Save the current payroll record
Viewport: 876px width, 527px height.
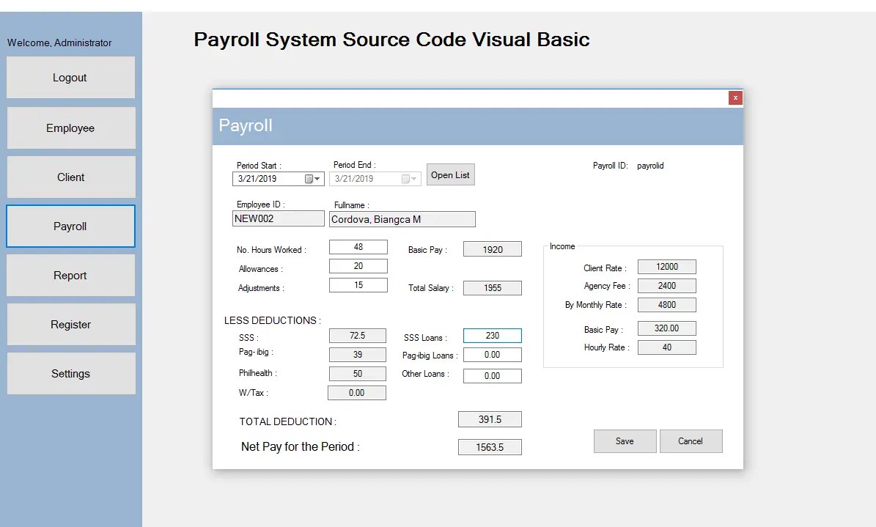coord(625,441)
